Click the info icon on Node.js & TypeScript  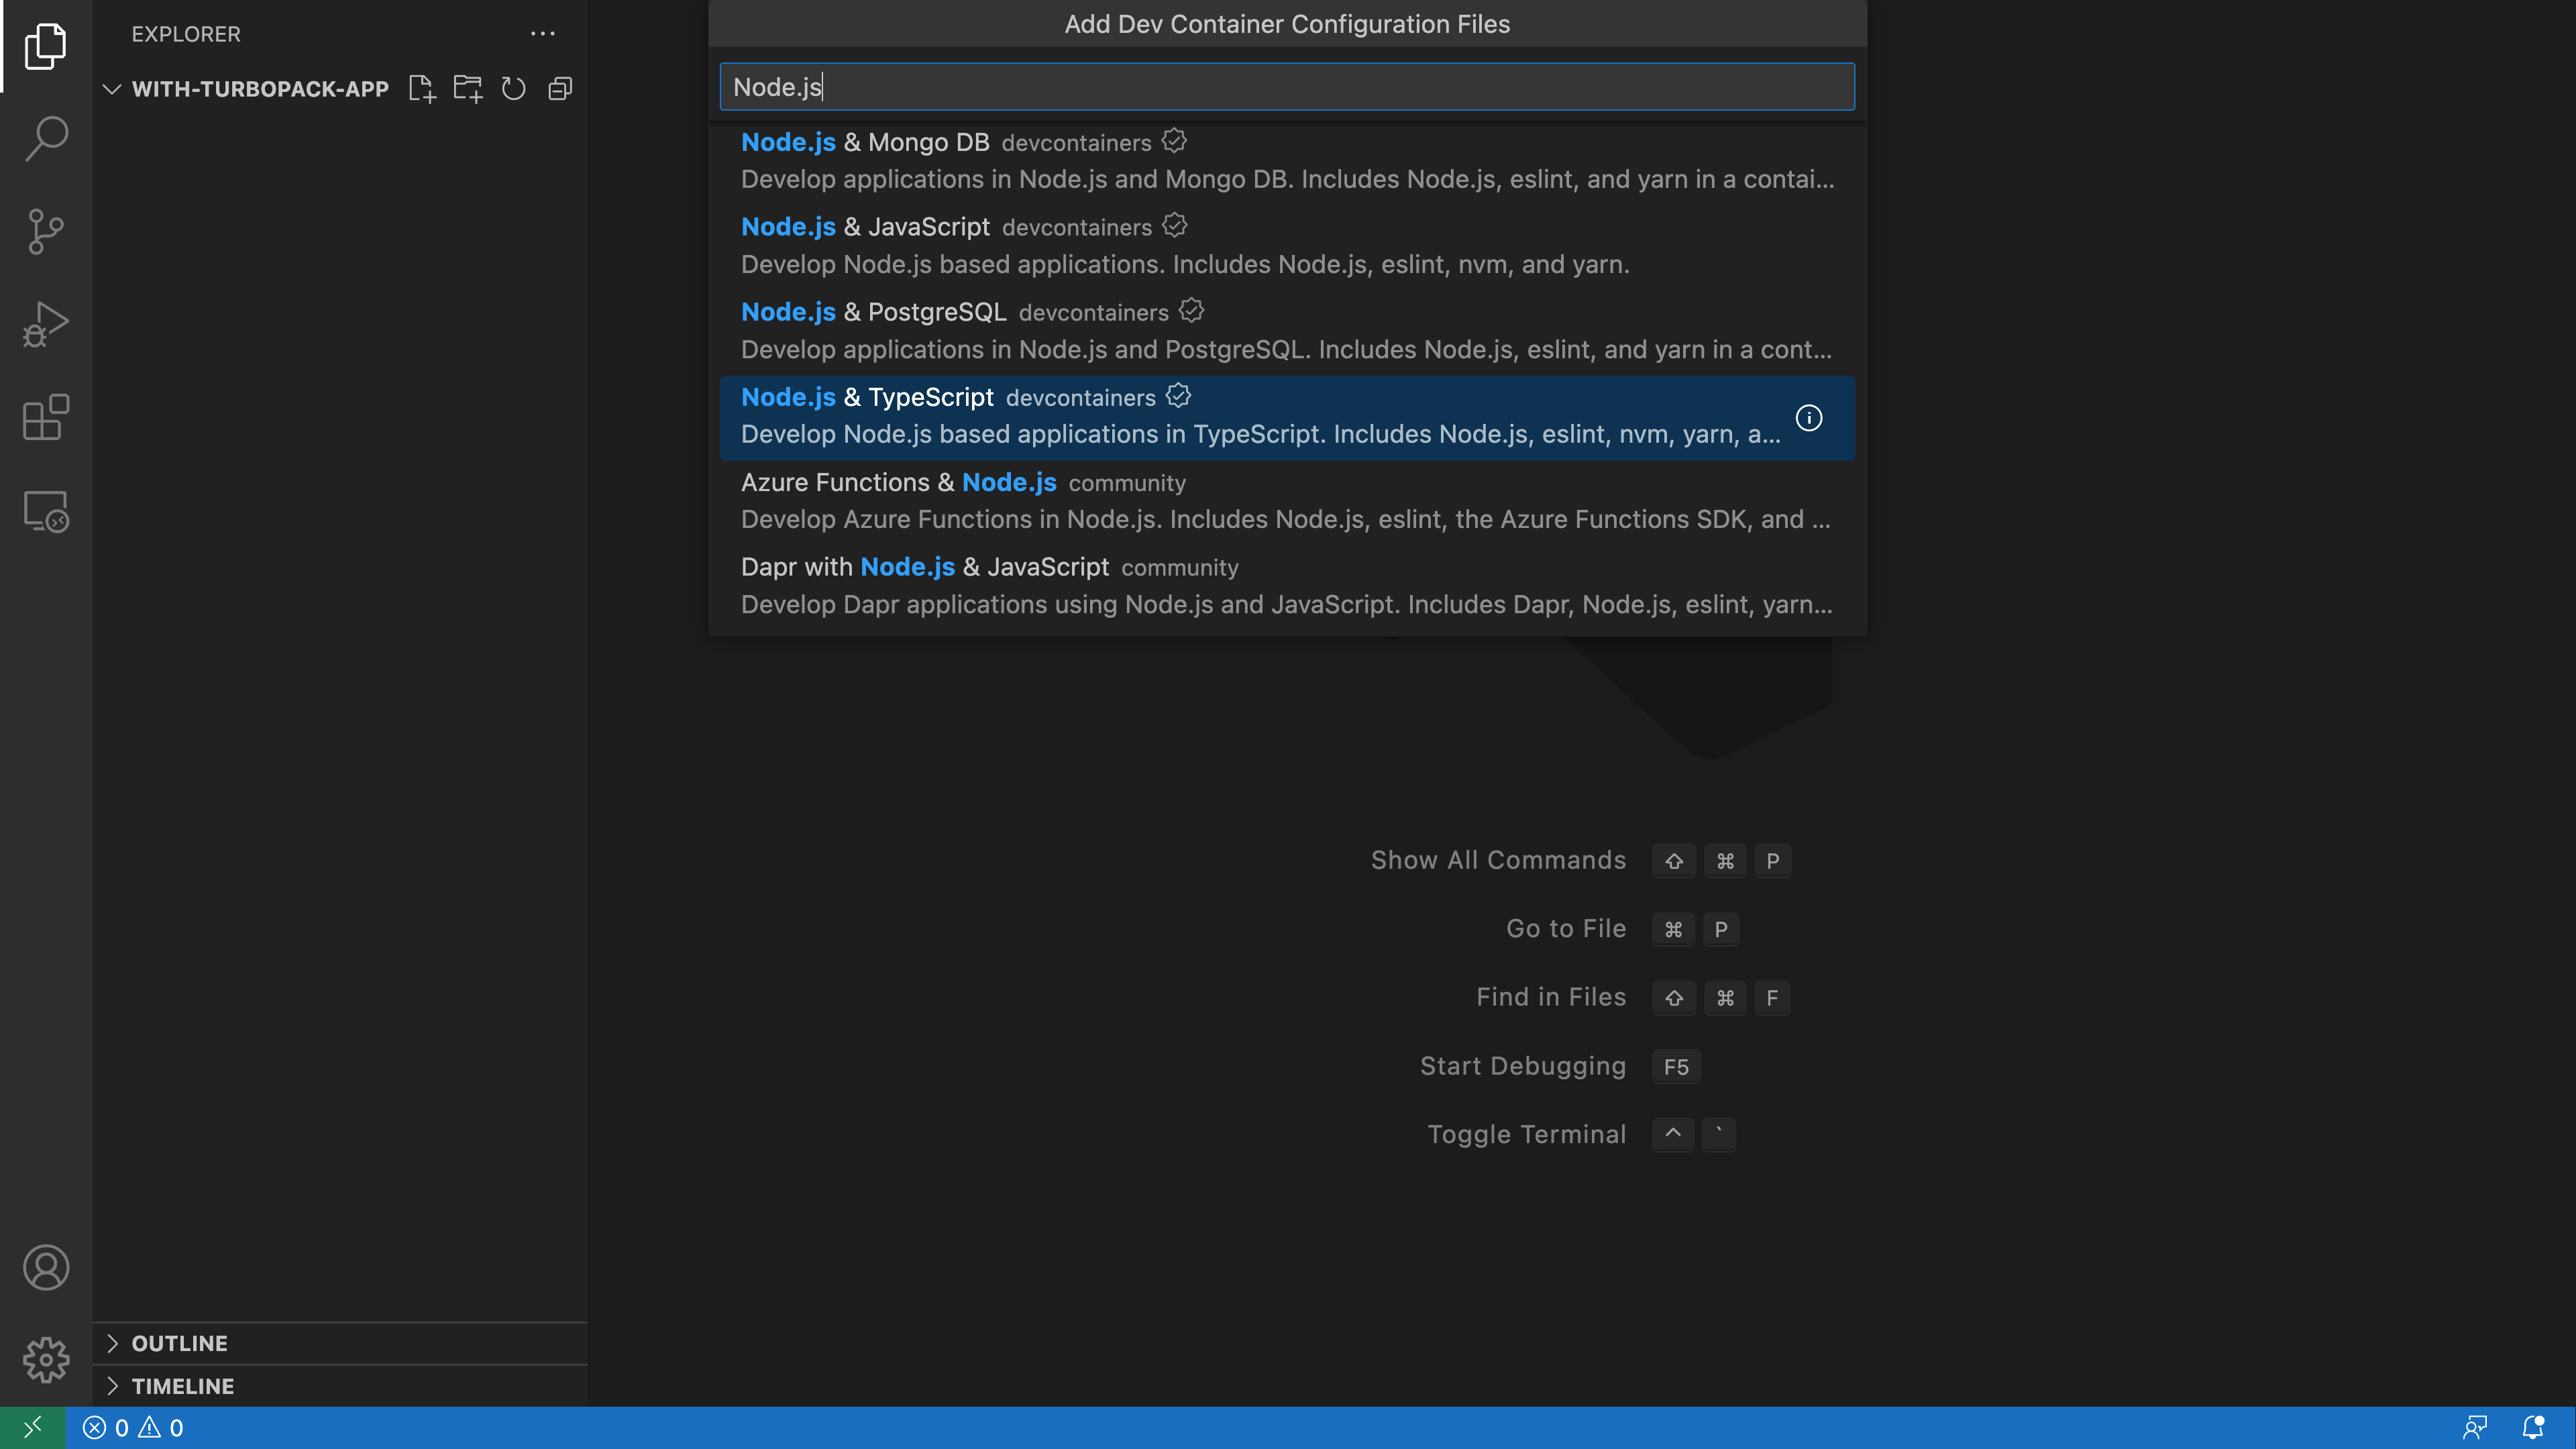click(1809, 418)
